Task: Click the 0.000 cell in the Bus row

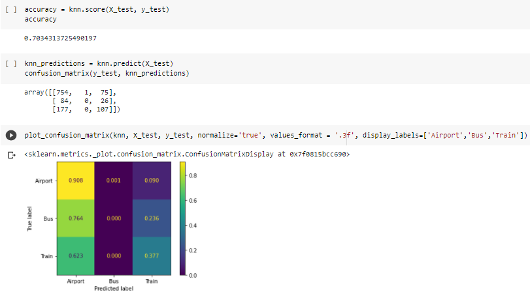Action: coord(113,218)
